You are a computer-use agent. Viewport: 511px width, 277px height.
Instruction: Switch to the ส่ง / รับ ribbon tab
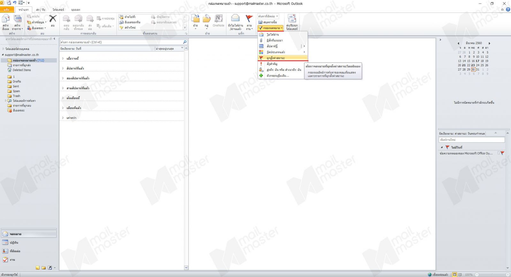[x=41, y=10]
